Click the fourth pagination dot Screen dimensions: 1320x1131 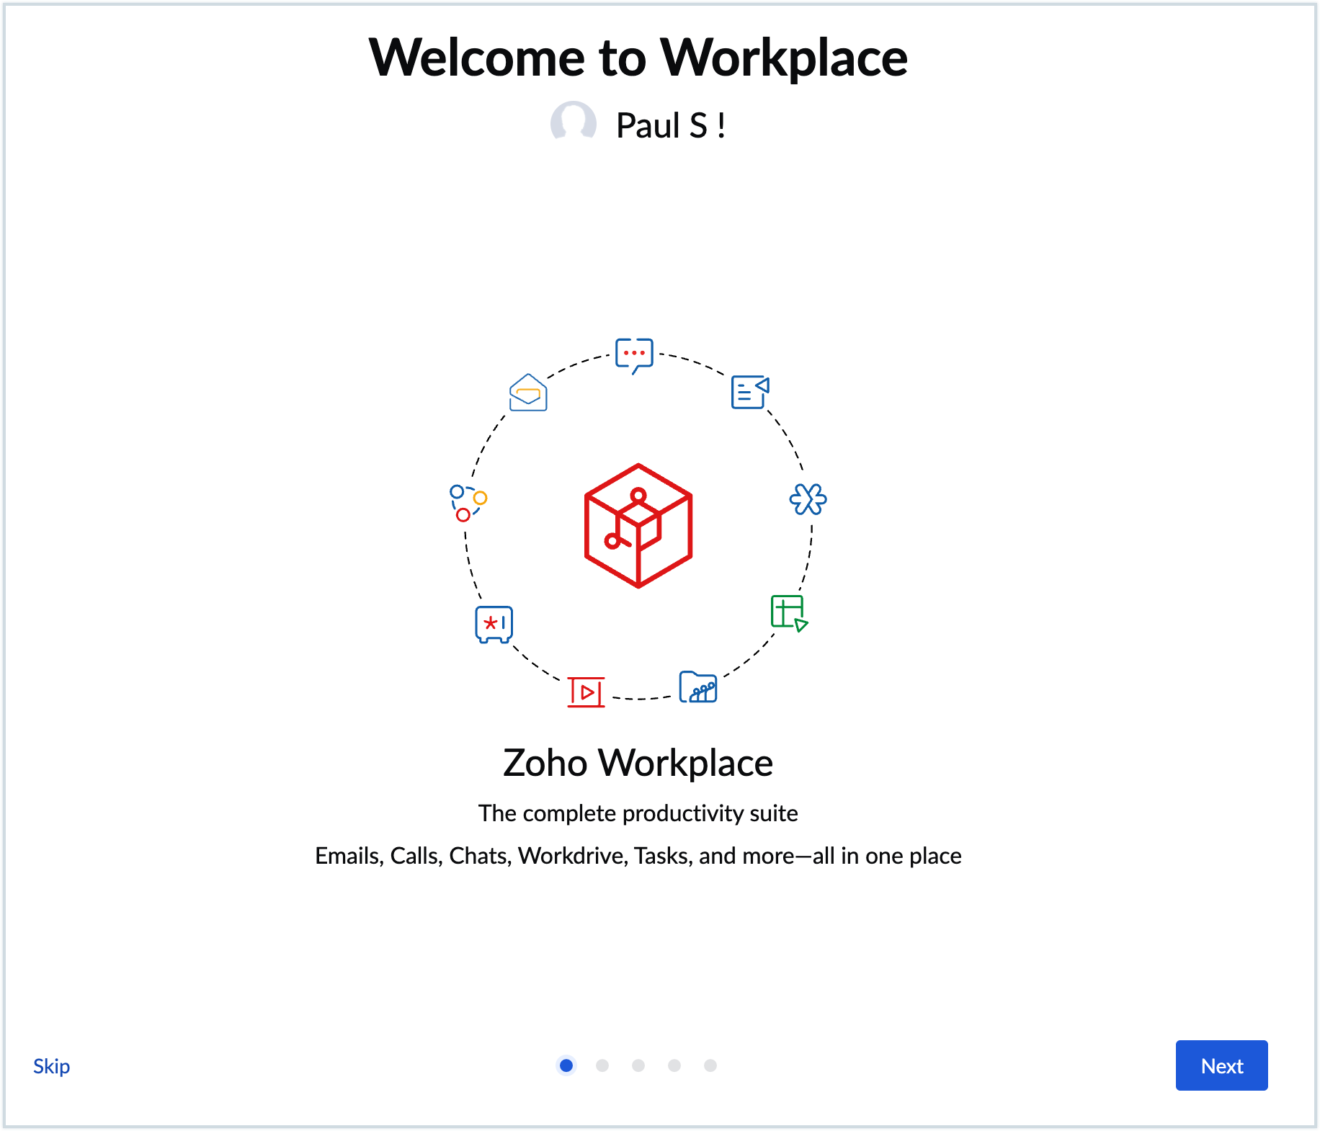[675, 1065]
